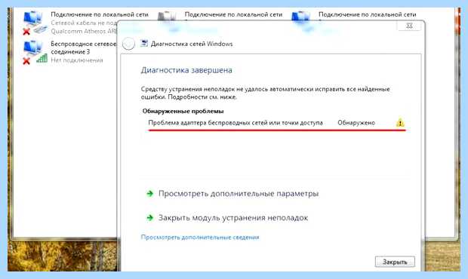Click the Беспроводное сетевое соединение 3 label

click(x=84, y=48)
